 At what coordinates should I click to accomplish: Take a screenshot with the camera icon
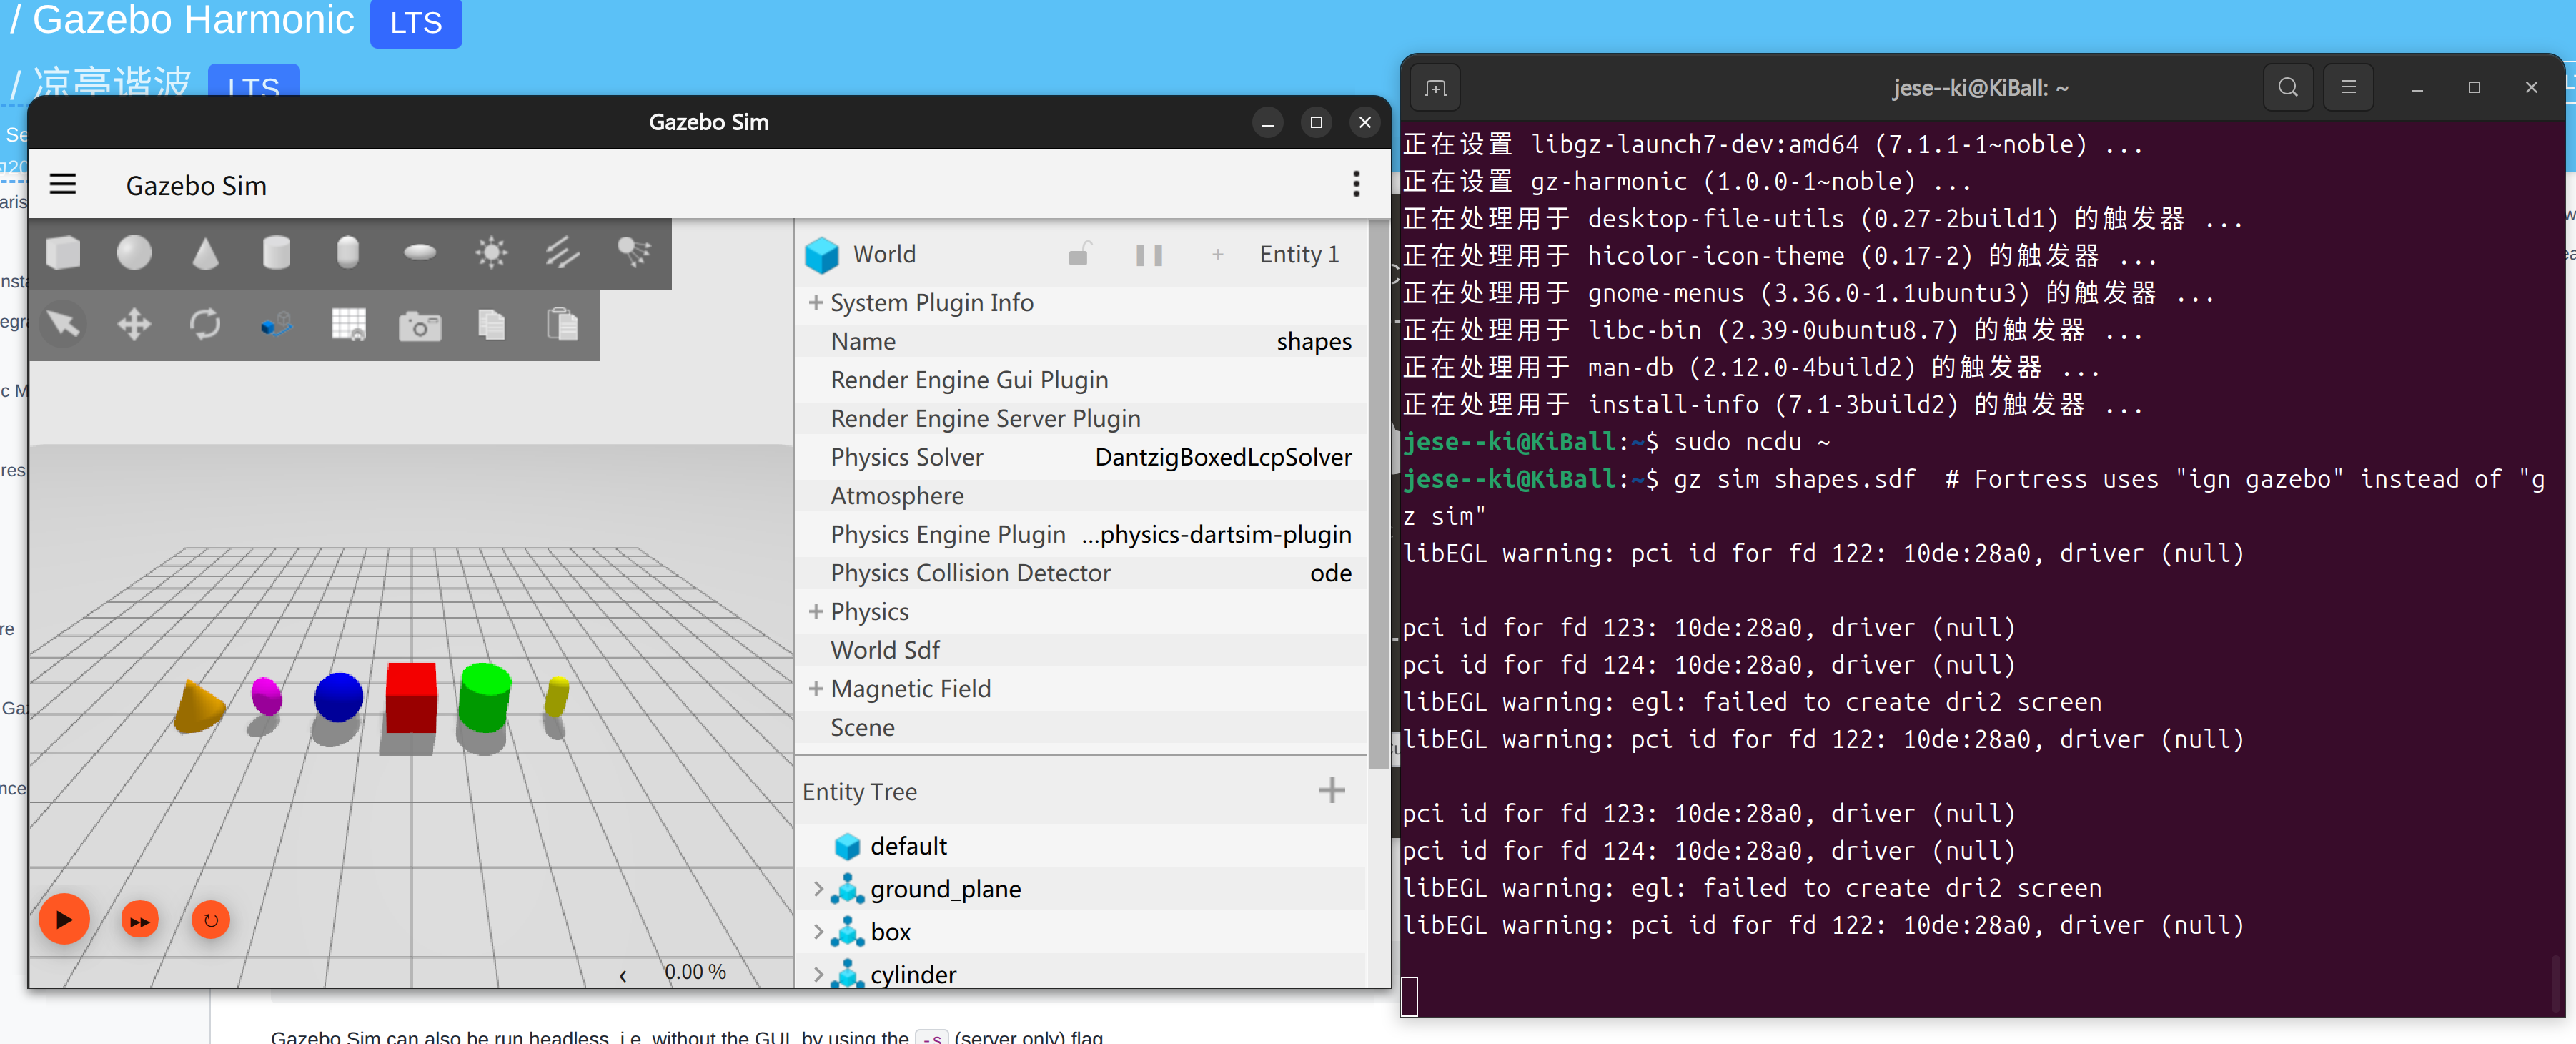click(x=420, y=325)
